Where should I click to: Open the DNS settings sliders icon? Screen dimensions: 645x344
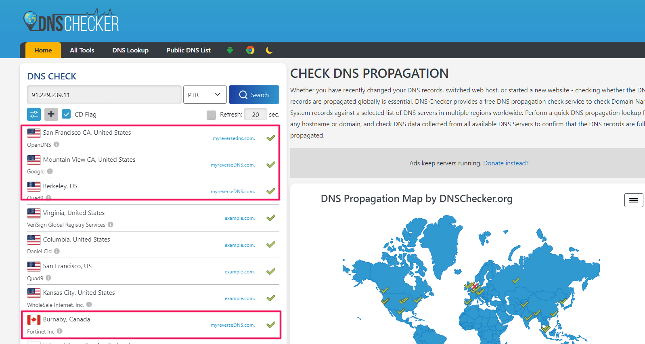pyautogui.click(x=34, y=114)
